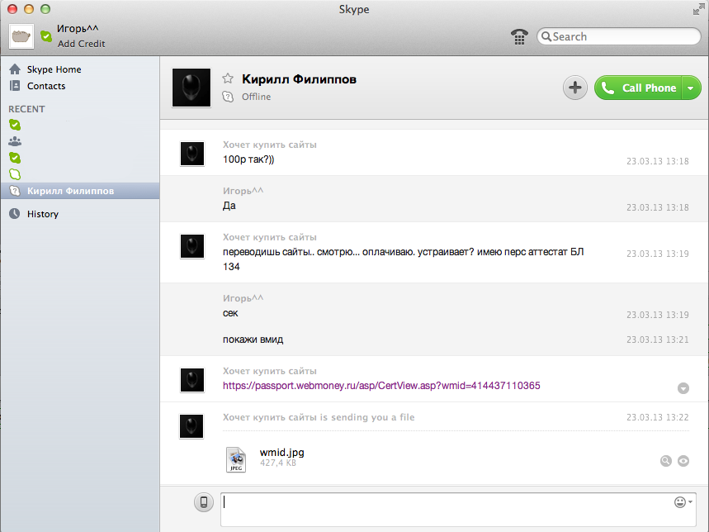
Task: Open message options arrow beside webmoney link
Action: point(683,388)
